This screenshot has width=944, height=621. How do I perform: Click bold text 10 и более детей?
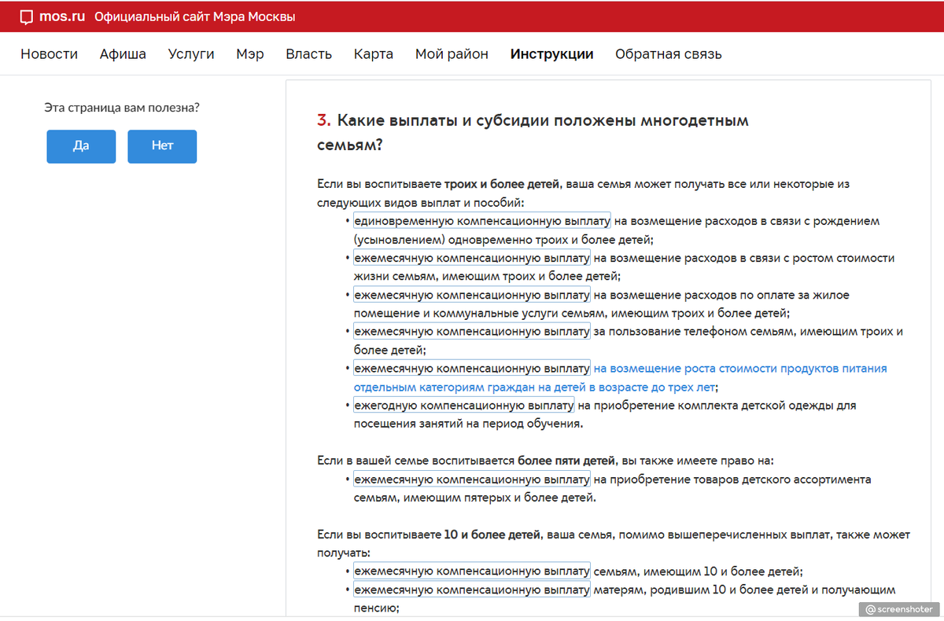(x=492, y=535)
